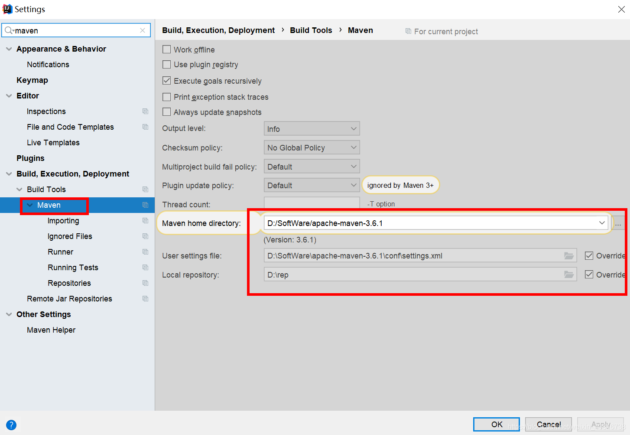Click project-level icon beside Build Tools
This screenshot has height=435, width=630.
146,190
